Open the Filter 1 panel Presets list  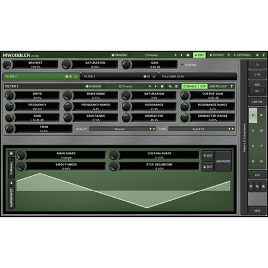click(x=126, y=86)
